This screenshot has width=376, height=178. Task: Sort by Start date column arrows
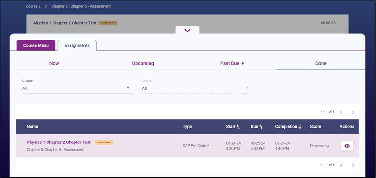tap(238, 126)
